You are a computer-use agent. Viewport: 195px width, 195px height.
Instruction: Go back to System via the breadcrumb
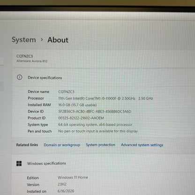[24, 40]
